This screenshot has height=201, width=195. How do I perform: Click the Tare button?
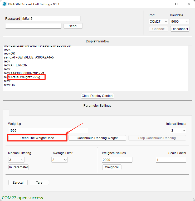39,182
